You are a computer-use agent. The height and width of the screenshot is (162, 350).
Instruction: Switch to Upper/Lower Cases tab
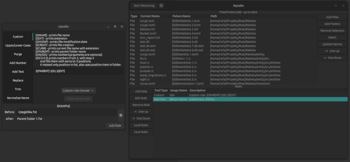(x=18, y=46)
